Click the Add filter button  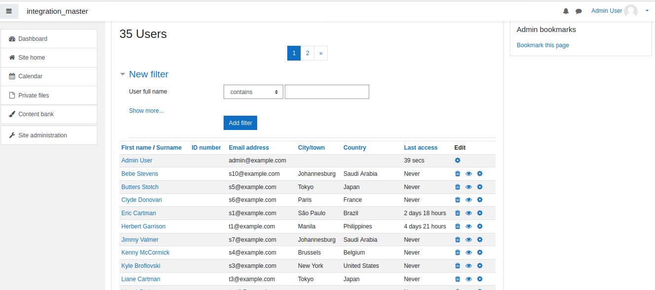point(240,123)
